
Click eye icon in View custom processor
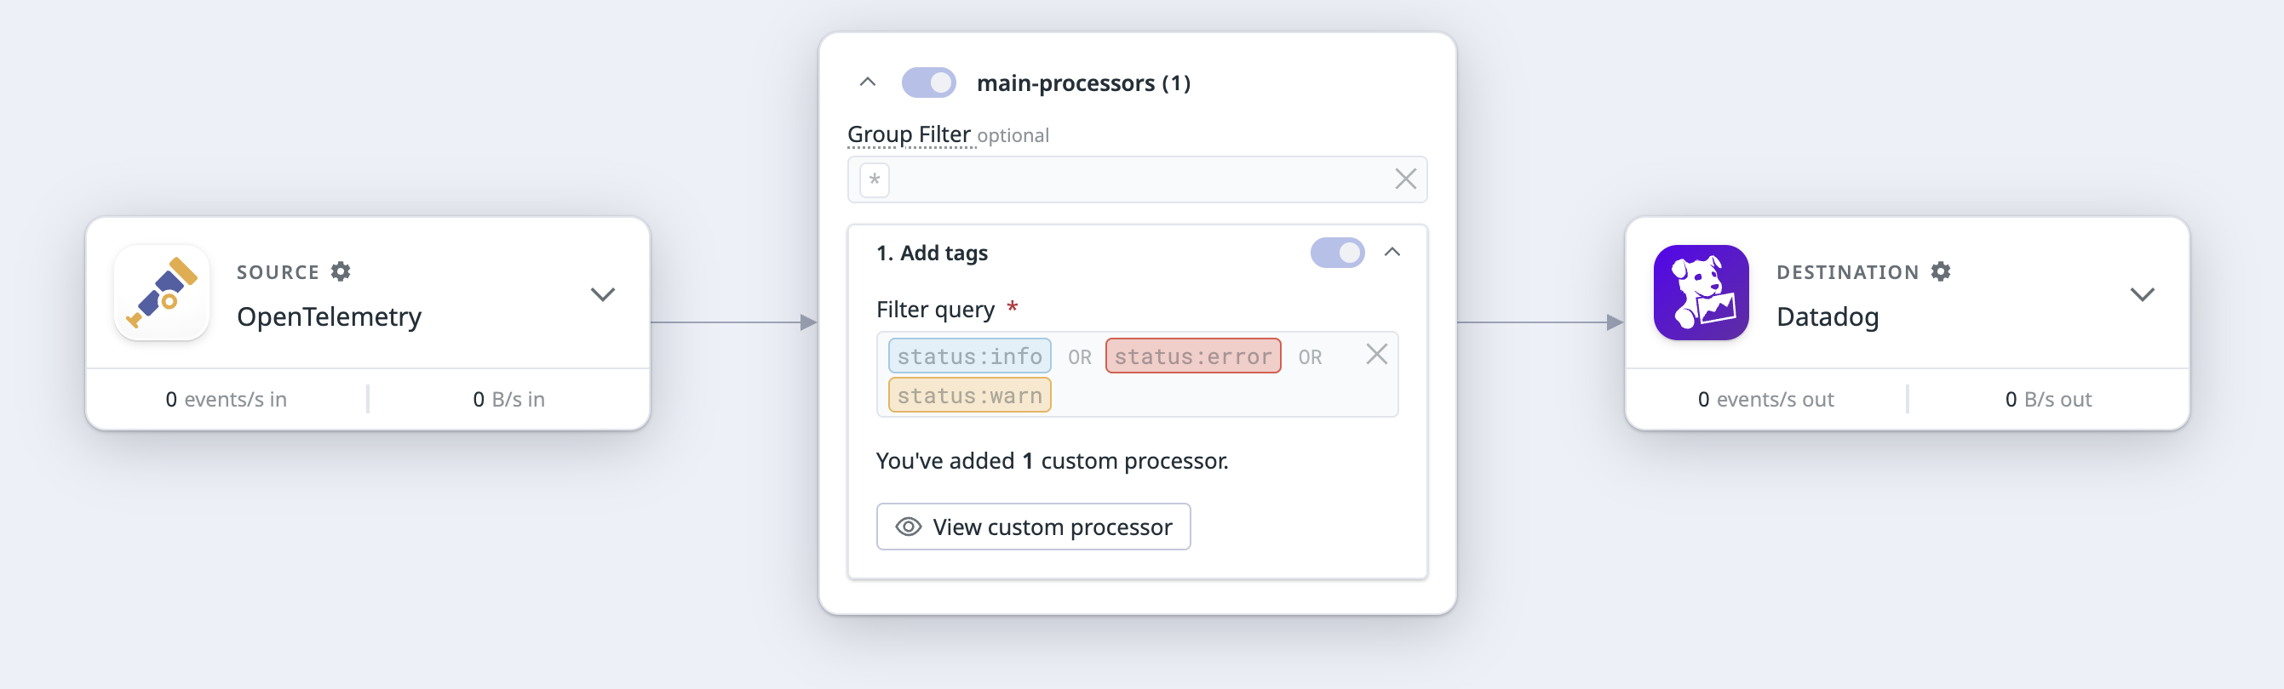[908, 527]
